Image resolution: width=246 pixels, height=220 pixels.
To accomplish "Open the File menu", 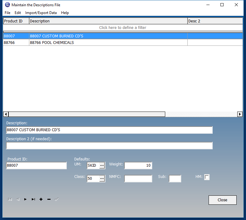I will pyautogui.click(x=7, y=13).
